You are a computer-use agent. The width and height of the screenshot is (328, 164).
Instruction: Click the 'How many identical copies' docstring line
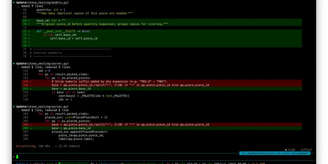pyautogui.click(x=85, y=13)
